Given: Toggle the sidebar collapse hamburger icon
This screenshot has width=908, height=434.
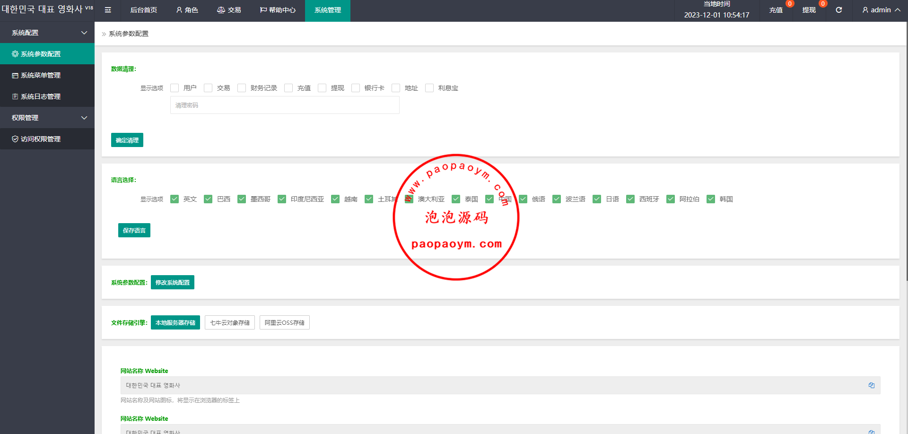Looking at the screenshot, I should click(x=108, y=10).
